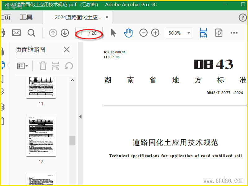The height and width of the screenshot is (186, 248).
Task: Click the fit full page icon
Action: 219,33
